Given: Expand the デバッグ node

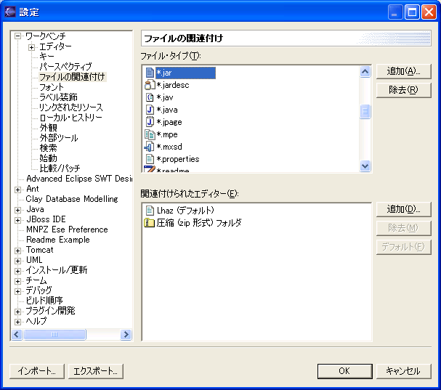Looking at the screenshot, I should [17, 291].
